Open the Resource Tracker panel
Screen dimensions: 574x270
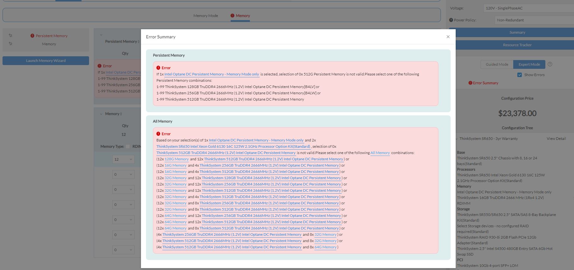pos(517,45)
